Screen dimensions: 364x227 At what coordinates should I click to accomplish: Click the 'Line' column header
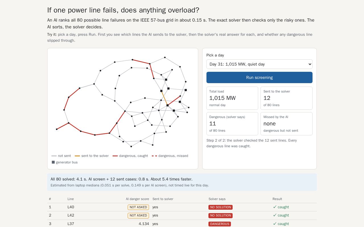click(71, 199)
